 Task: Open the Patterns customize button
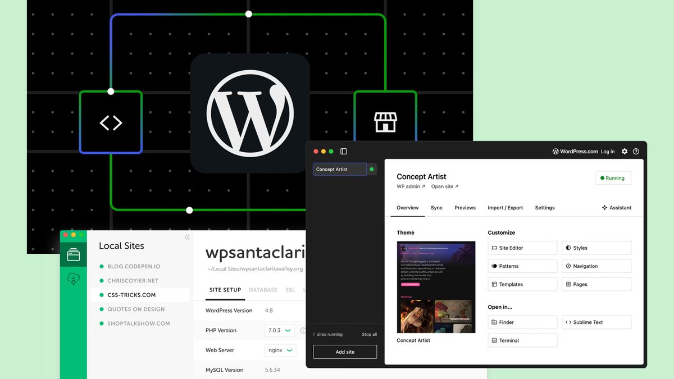(x=522, y=266)
